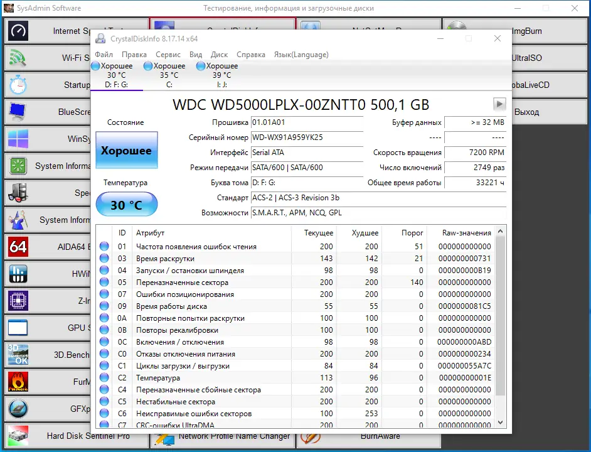Screen dimensions: 591x452
Task: Select Циклы загрузки / выгрузки row
Action: 295,365
